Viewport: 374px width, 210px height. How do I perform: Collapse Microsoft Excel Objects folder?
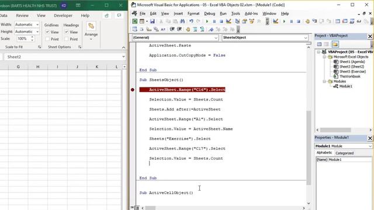pyautogui.click(x=324, y=57)
